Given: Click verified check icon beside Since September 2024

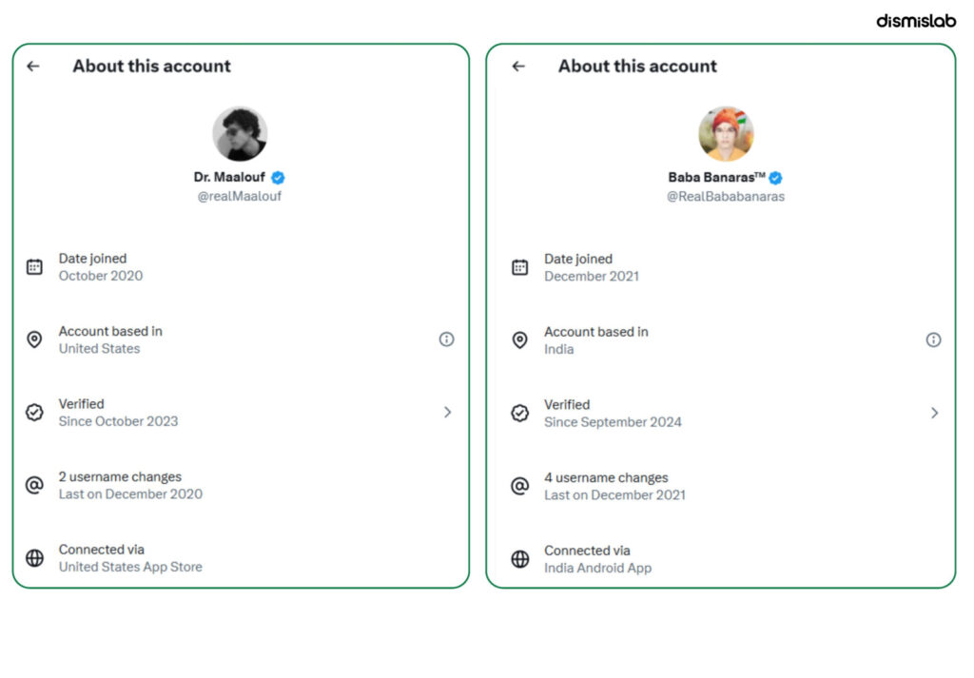Looking at the screenshot, I should point(520,413).
